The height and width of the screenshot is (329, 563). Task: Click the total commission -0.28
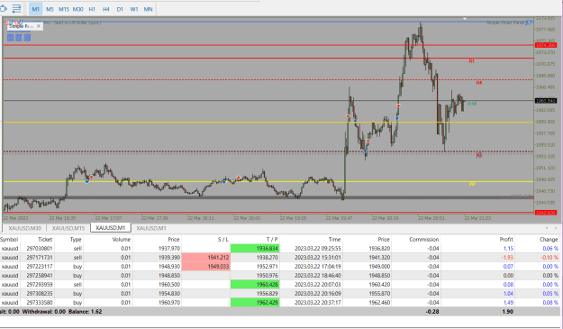pos(432,311)
